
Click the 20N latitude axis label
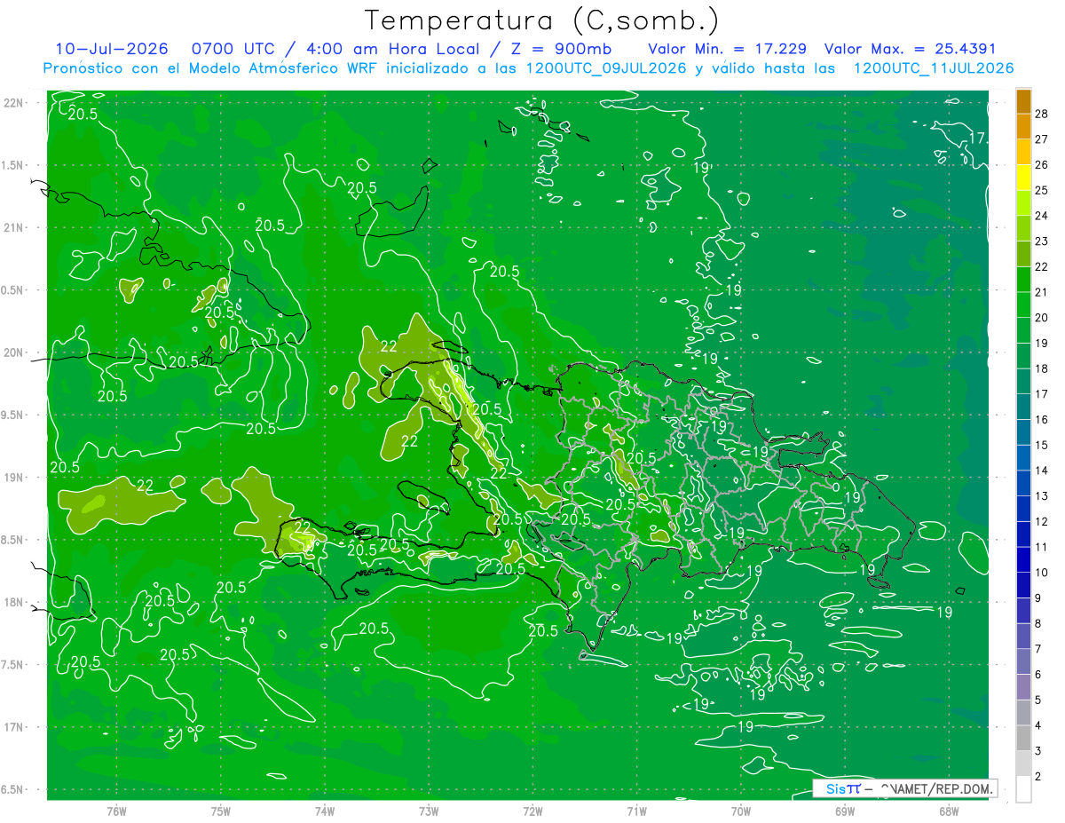tap(15, 352)
